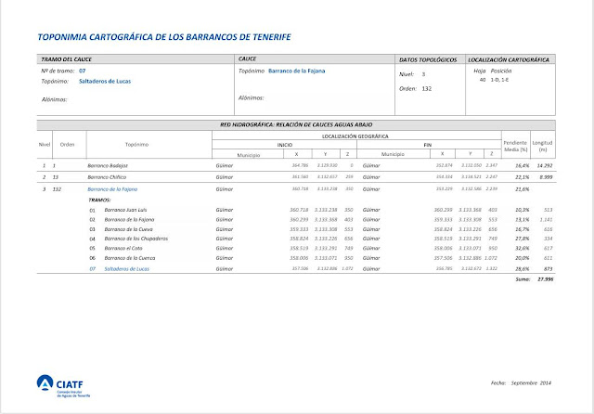Image resolution: width=594 pixels, height=414 pixels.
Task: Click the 'Barranco Chifico' row name
Action: tap(107, 177)
